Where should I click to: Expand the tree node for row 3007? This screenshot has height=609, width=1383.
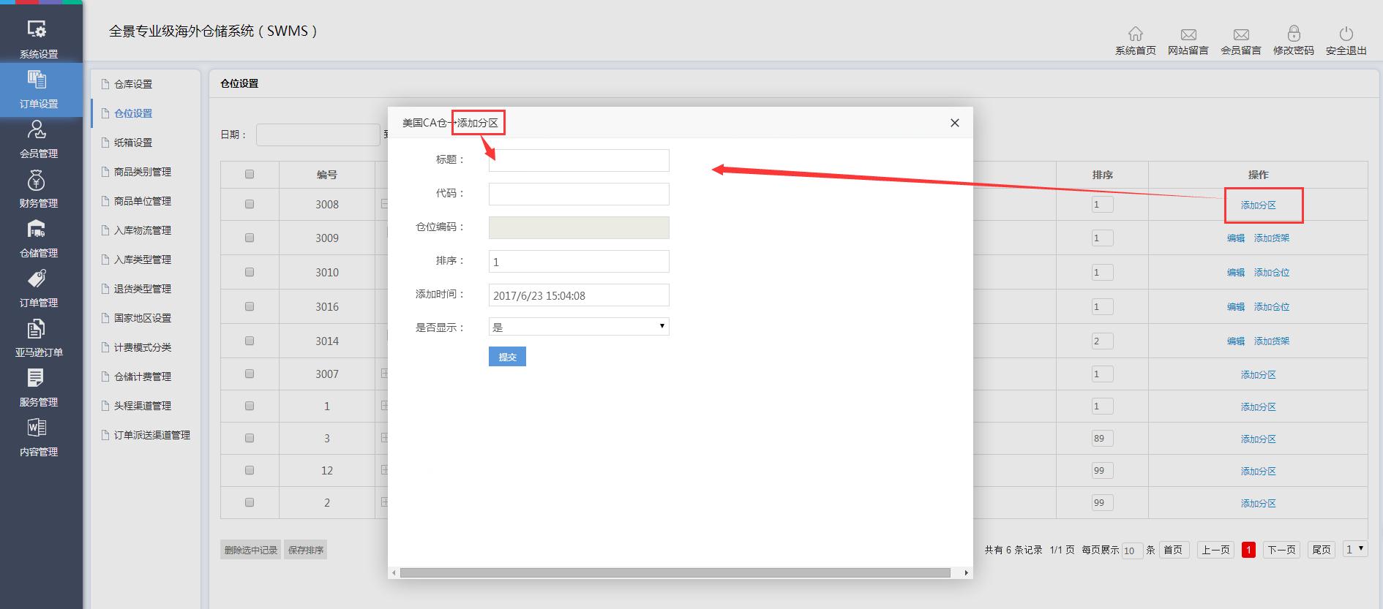pos(383,374)
